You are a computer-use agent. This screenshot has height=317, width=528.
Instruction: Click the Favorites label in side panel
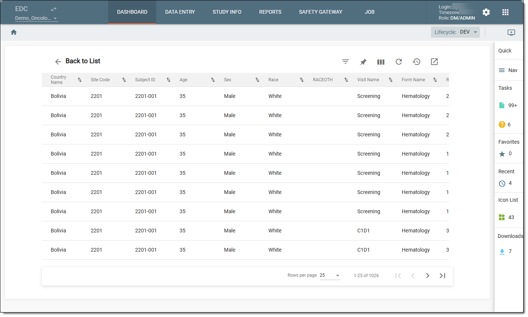click(509, 142)
